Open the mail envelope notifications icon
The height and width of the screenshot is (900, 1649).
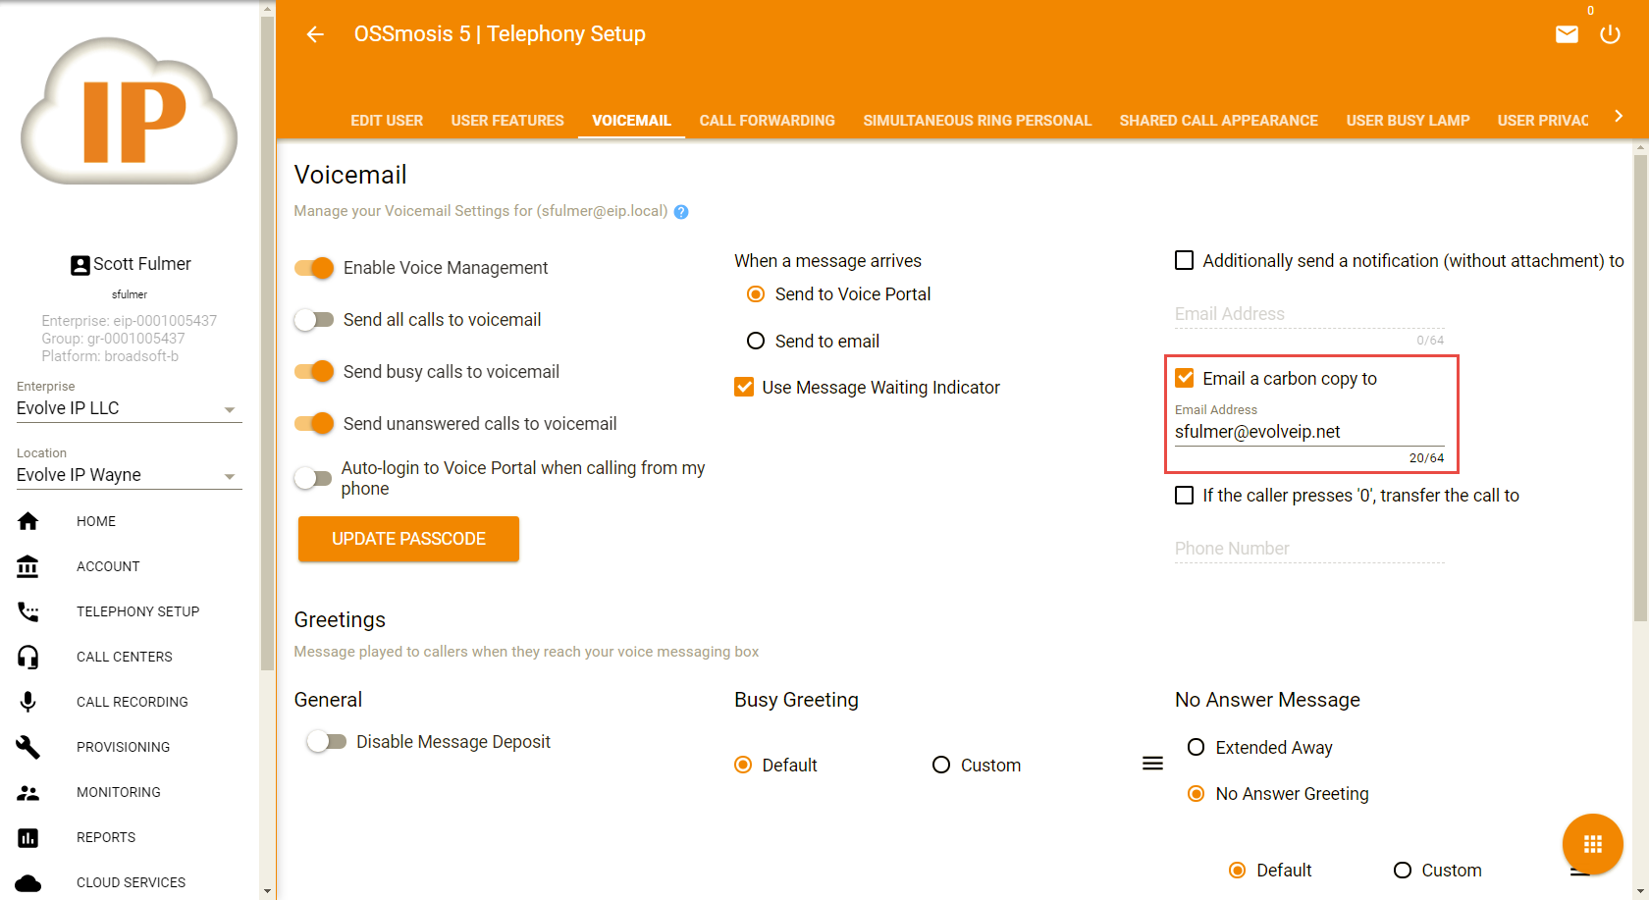(1567, 35)
